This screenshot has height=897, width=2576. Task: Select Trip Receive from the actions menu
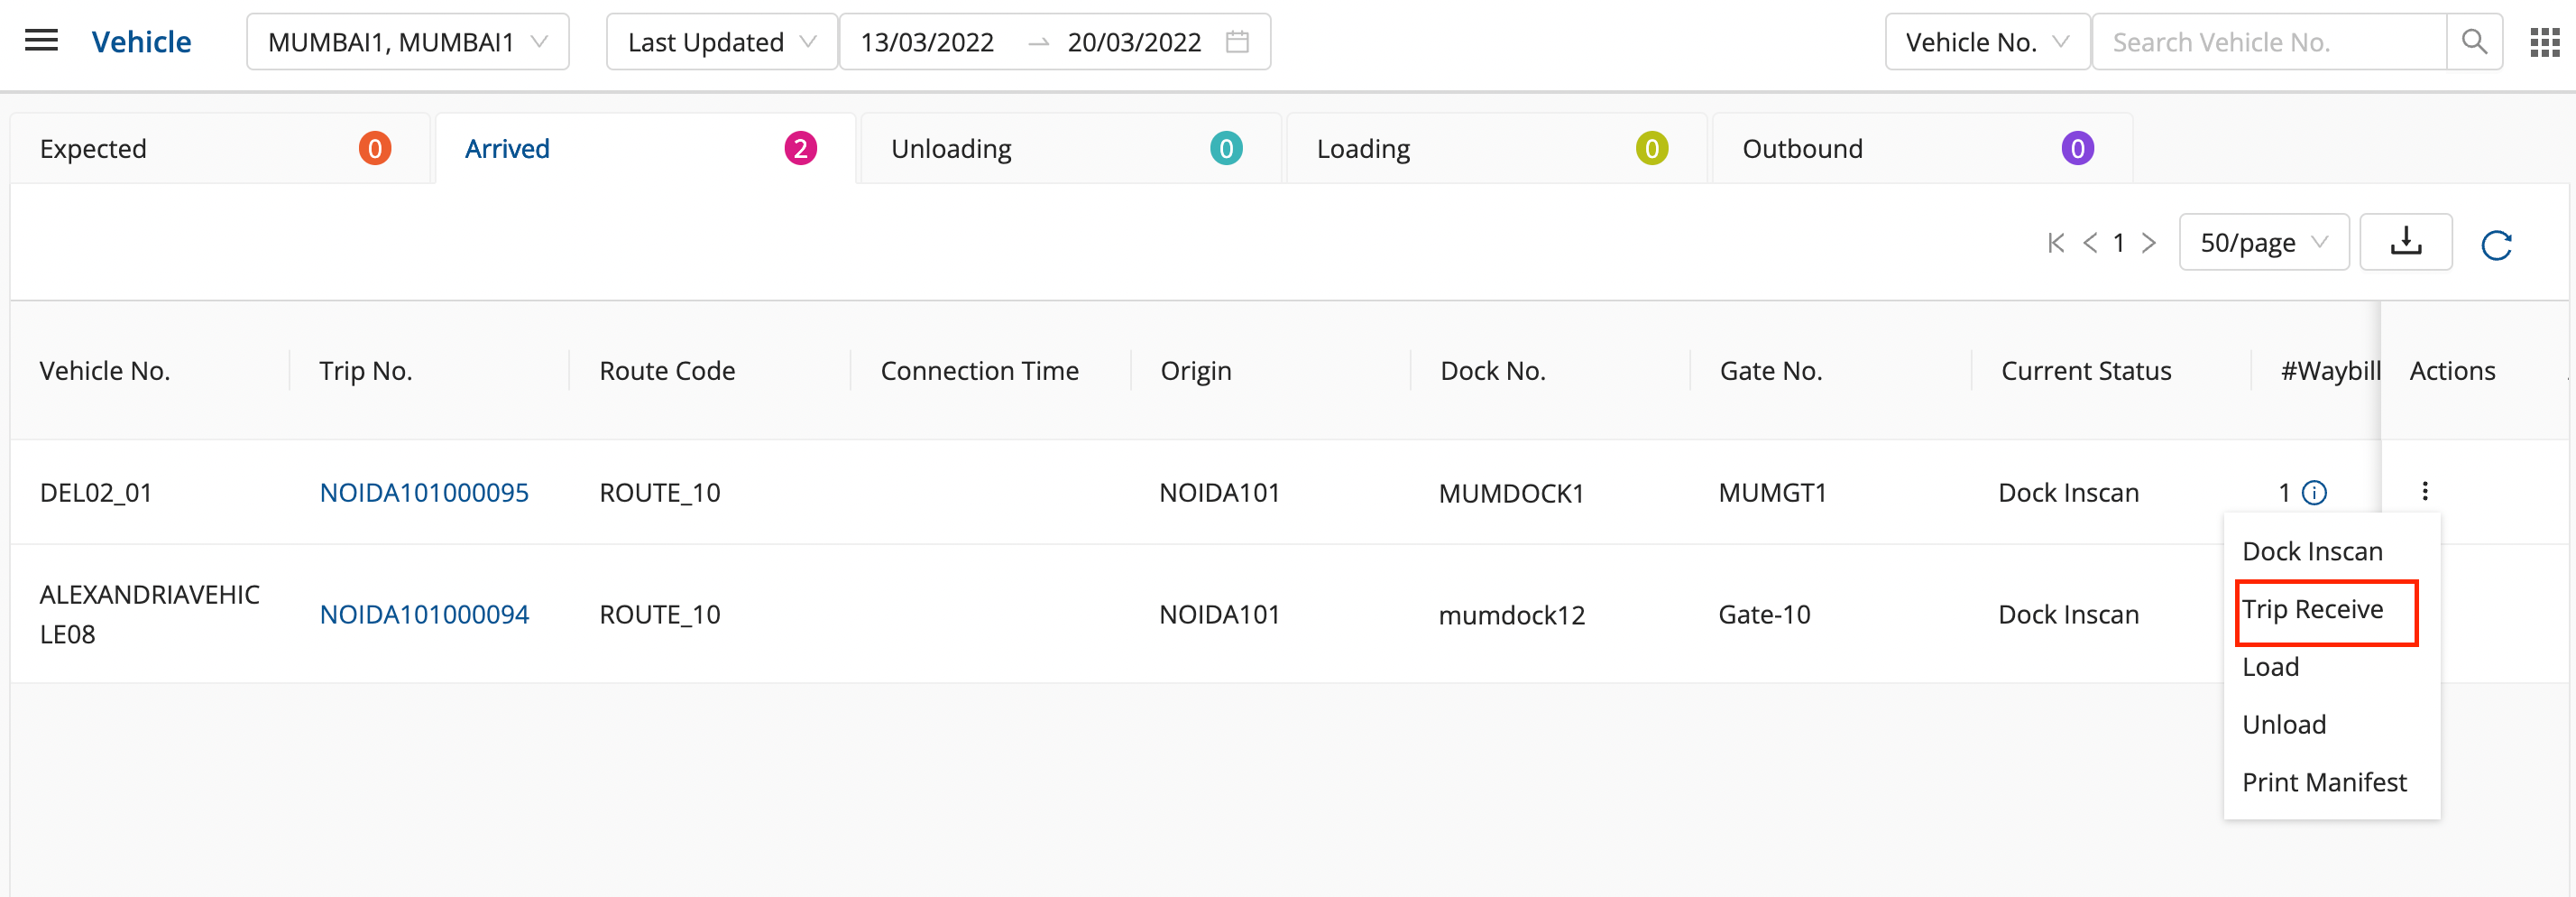2312,610
